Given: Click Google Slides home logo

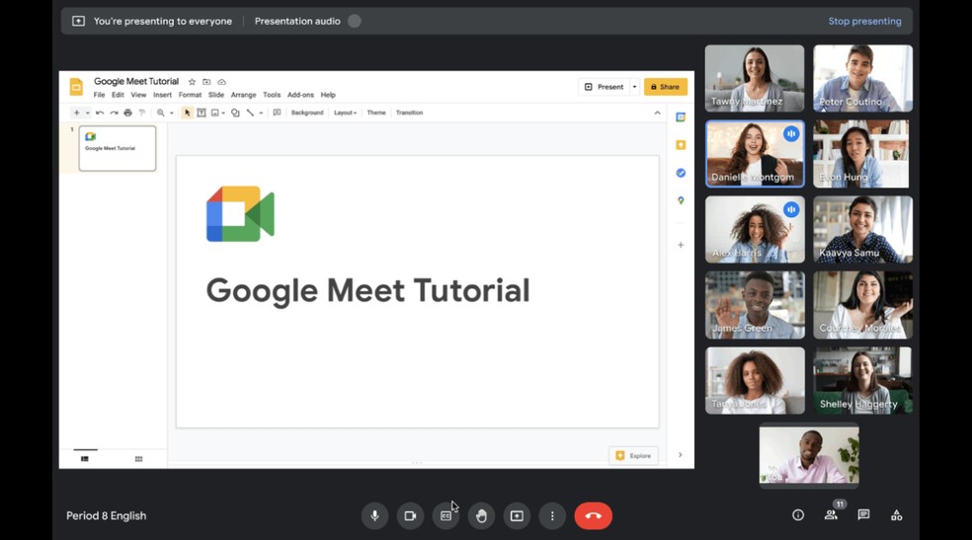Looking at the screenshot, I should pos(76,87).
